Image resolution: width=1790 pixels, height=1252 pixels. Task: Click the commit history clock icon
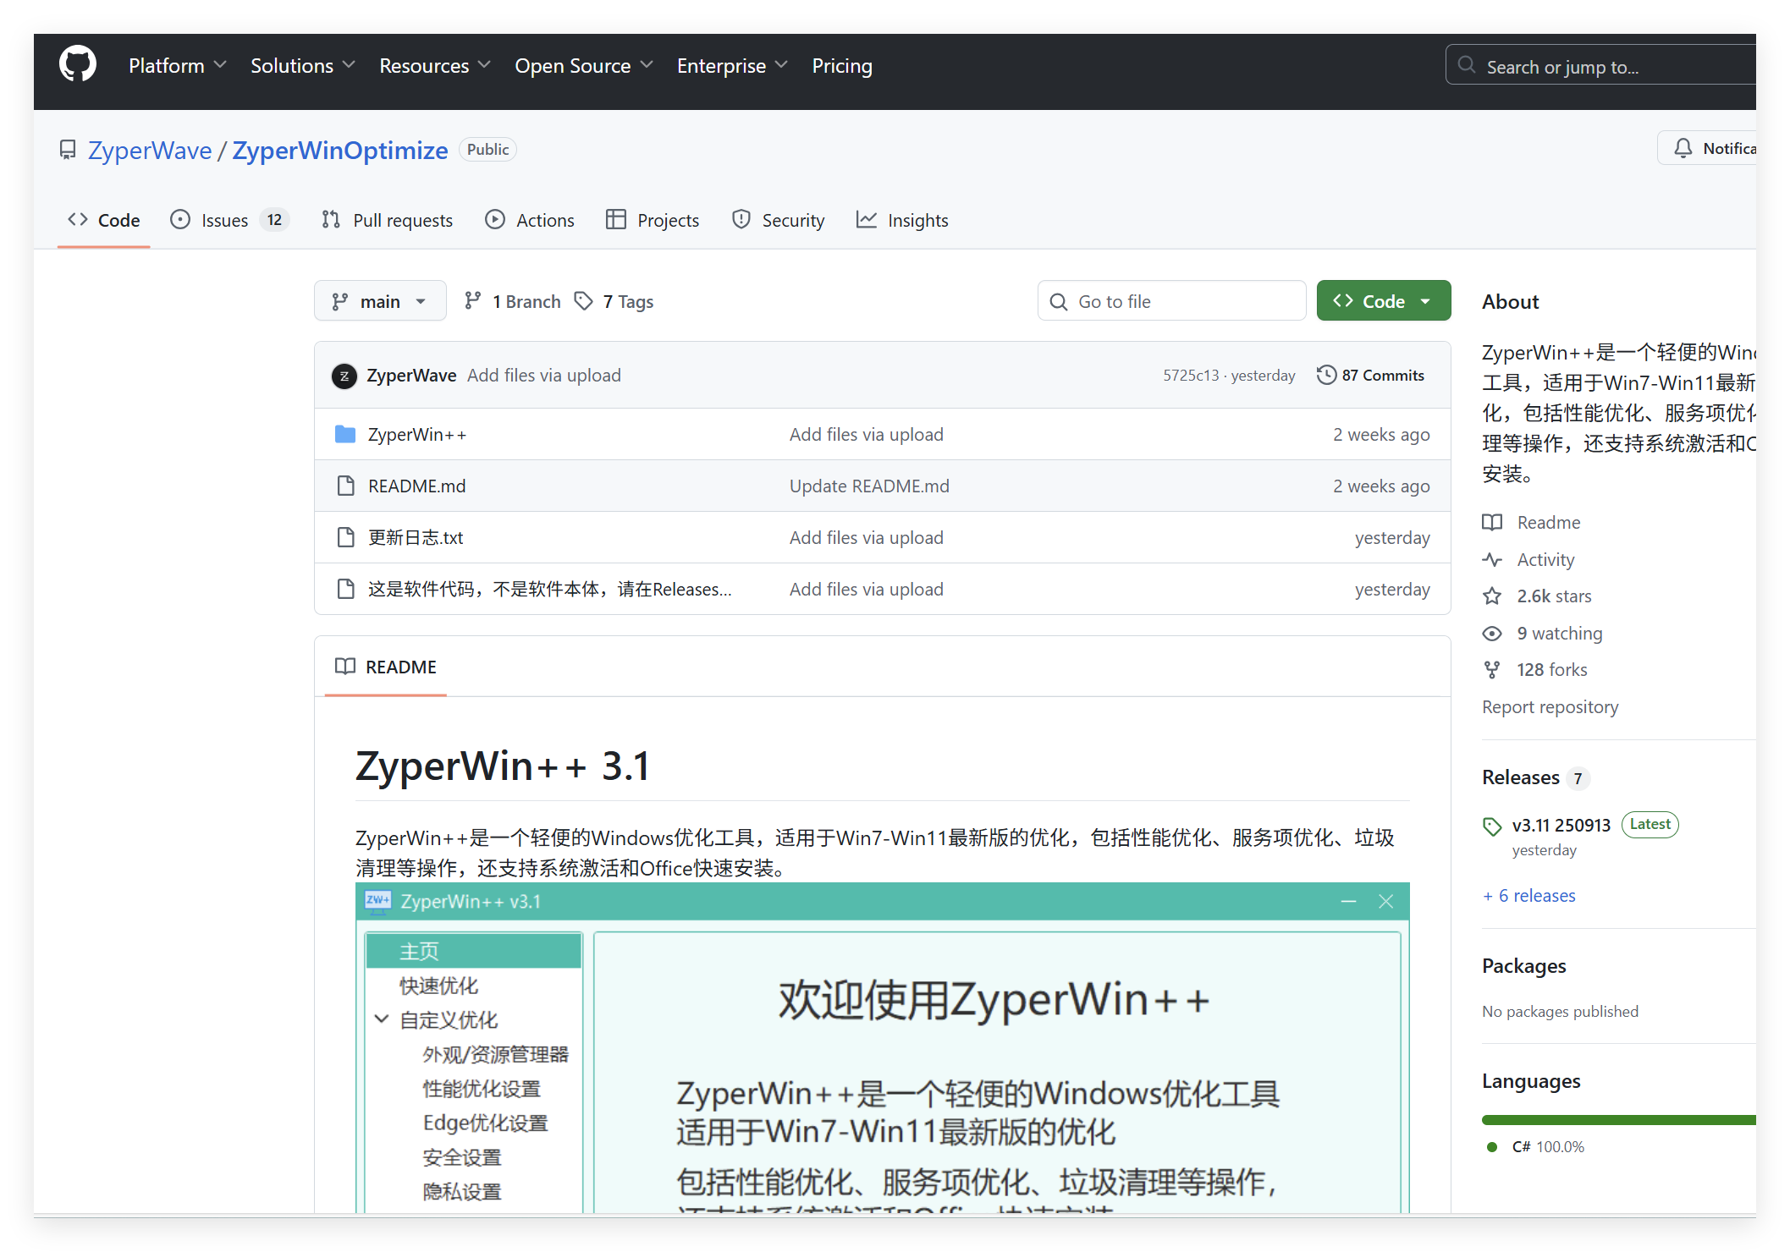[1325, 375]
